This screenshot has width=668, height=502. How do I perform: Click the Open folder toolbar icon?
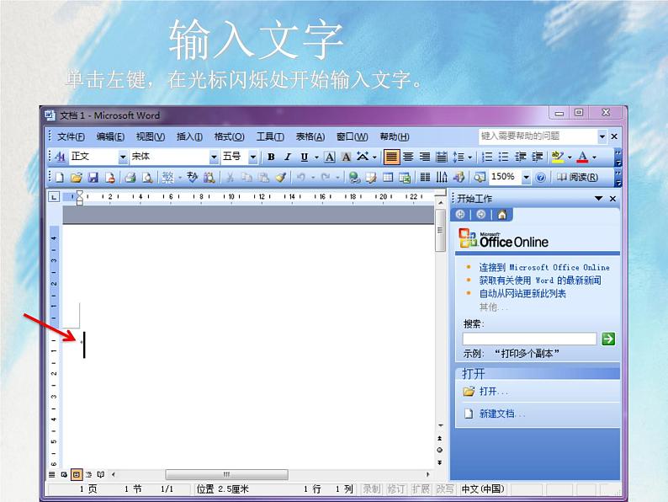point(77,177)
